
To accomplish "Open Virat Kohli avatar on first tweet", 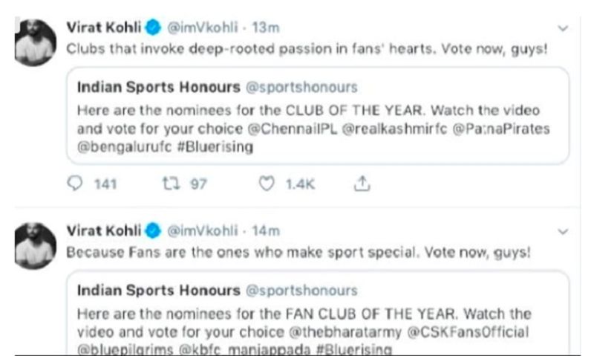I will (35, 42).
